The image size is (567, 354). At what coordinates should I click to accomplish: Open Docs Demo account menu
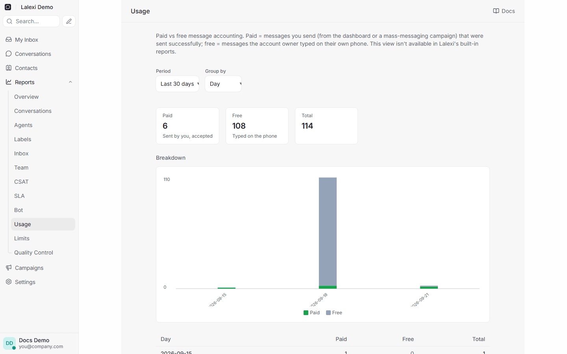click(x=39, y=343)
